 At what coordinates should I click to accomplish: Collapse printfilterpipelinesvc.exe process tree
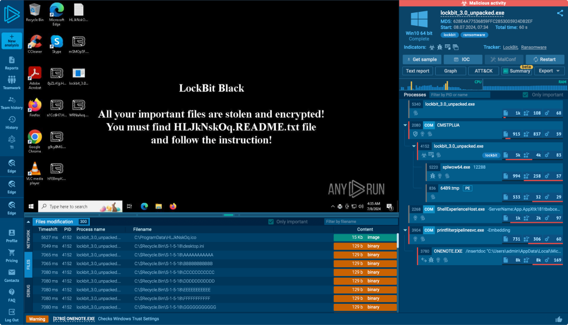click(x=405, y=230)
